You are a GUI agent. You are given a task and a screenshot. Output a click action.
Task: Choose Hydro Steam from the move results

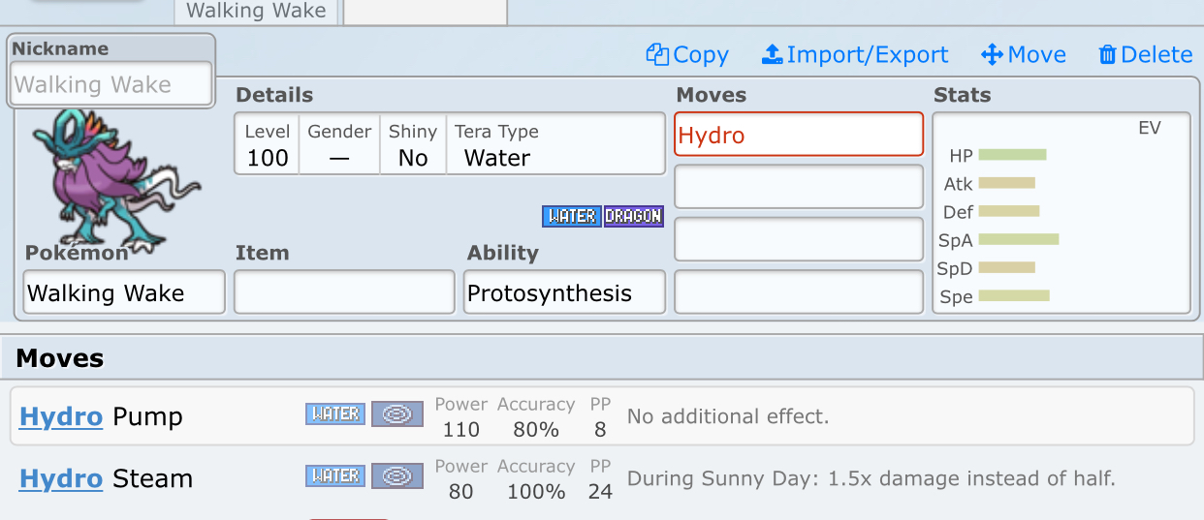[x=106, y=479]
